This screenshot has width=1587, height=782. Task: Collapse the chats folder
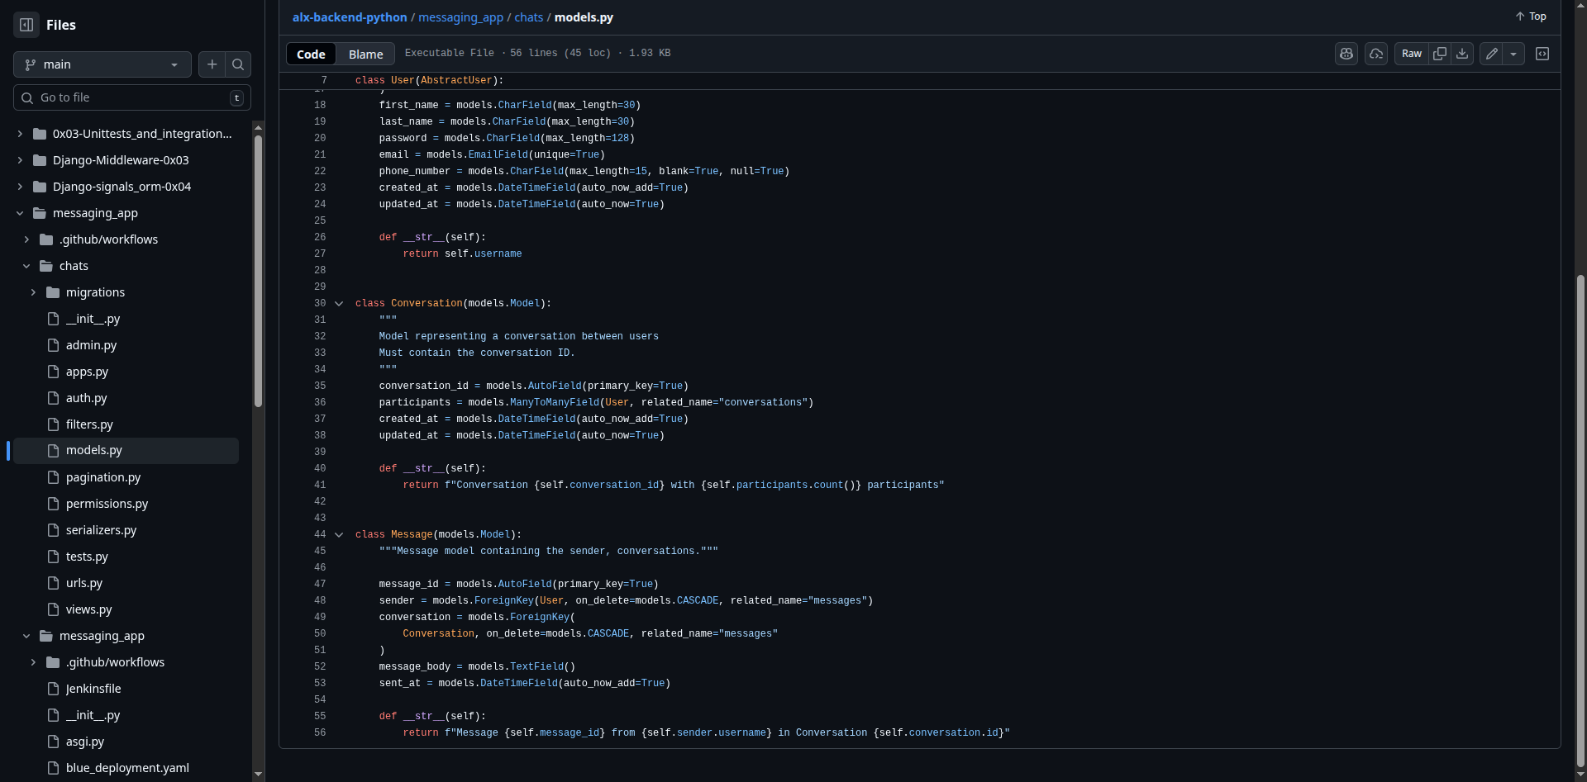26,266
